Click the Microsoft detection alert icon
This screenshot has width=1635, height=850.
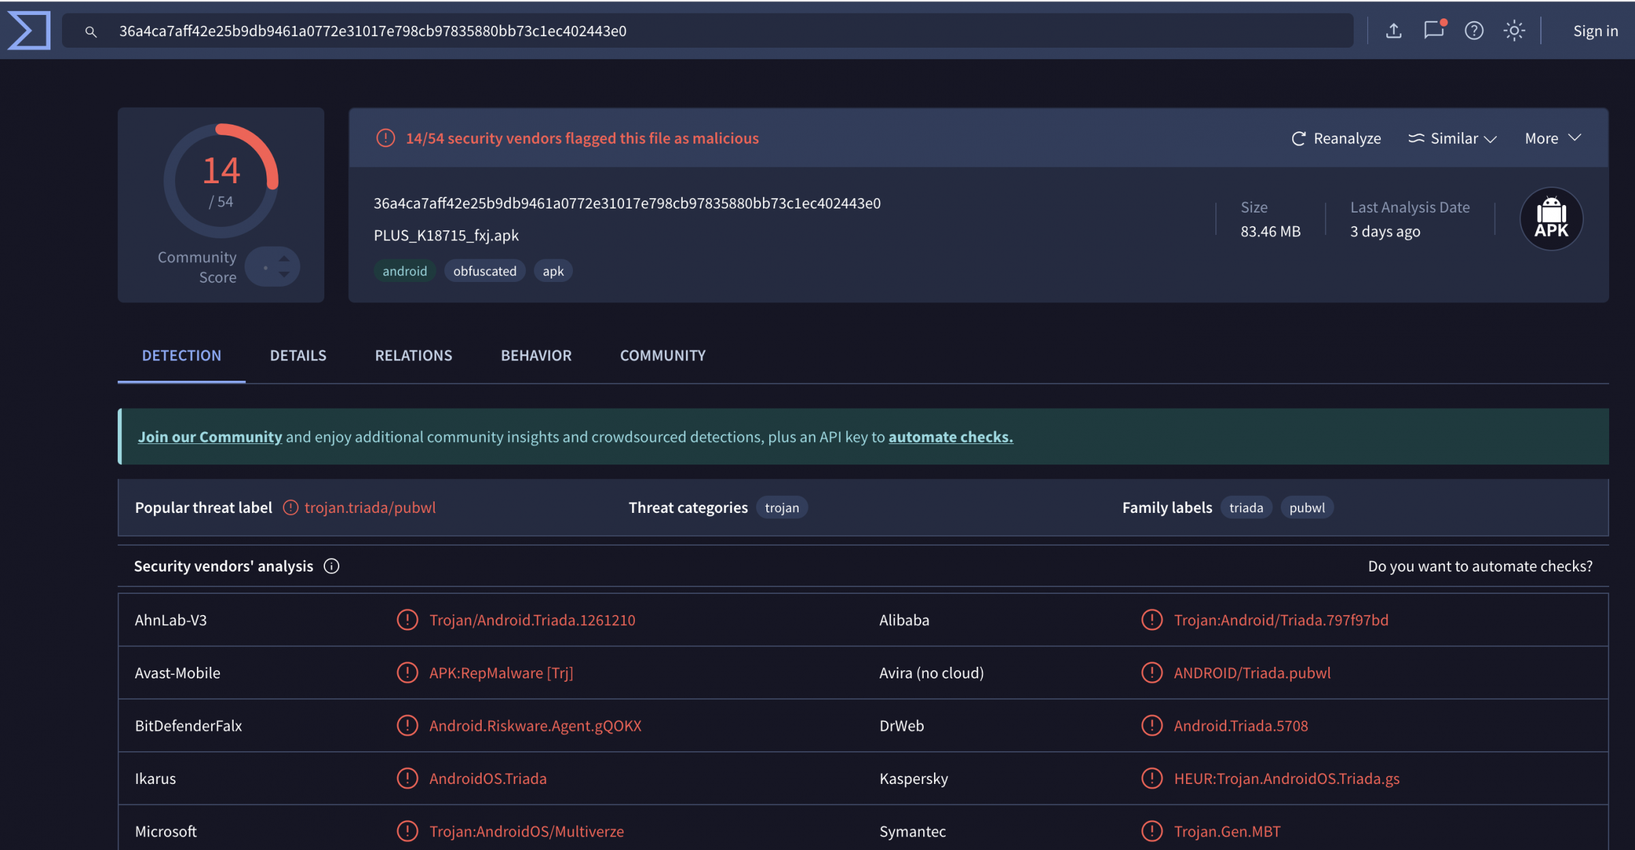click(x=407, y=831)
